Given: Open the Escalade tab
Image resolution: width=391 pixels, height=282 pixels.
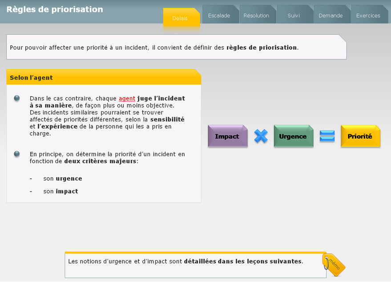Looking at the screenshot, I should click(219, 16).
